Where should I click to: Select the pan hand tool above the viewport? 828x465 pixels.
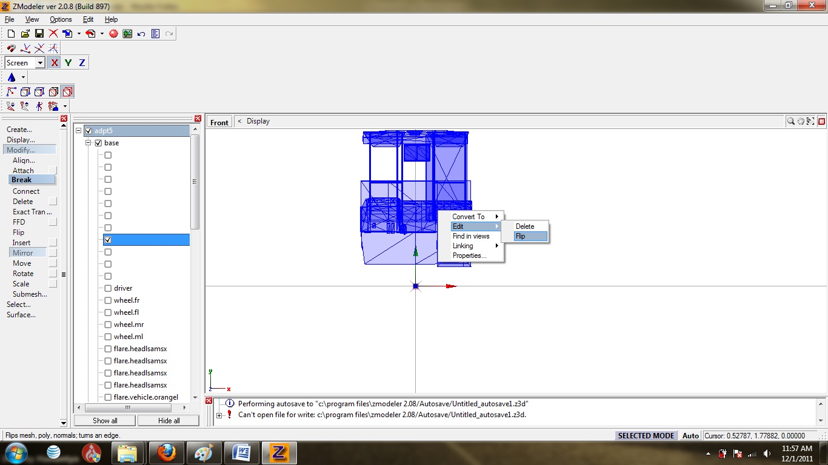pyautogui.click(x=800, y=120)
